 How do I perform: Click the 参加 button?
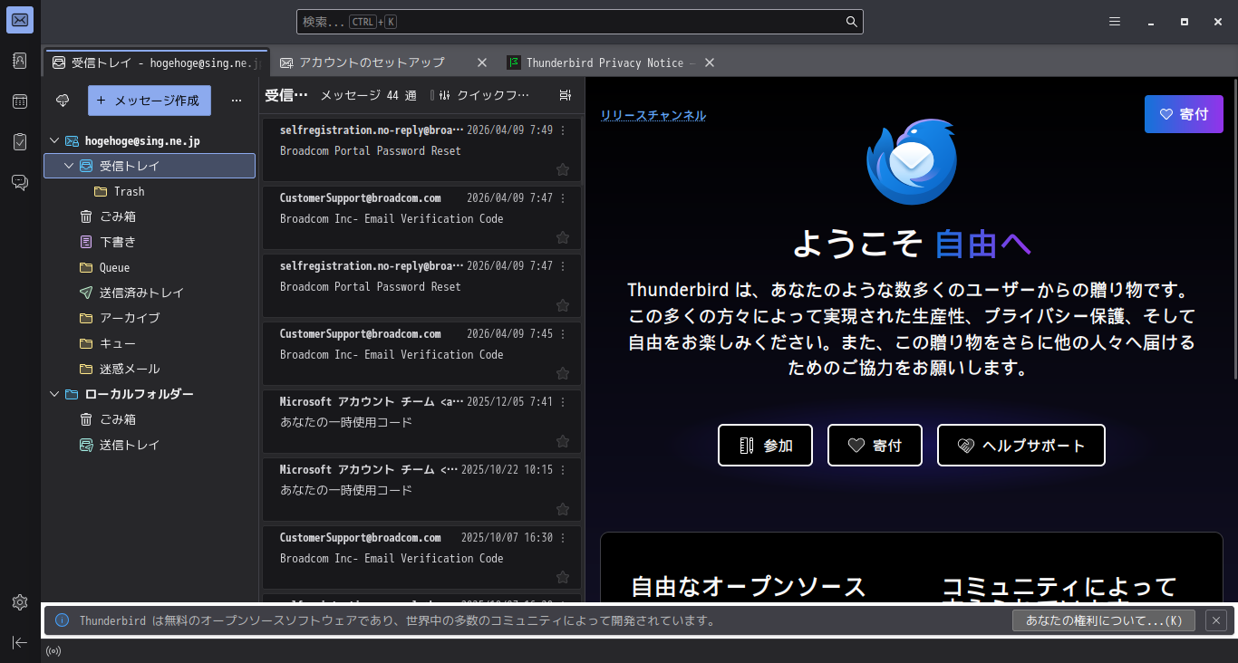coord(766,446)
